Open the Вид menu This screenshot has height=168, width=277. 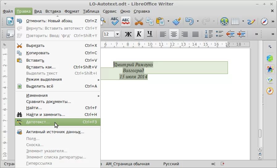point(38,11)
